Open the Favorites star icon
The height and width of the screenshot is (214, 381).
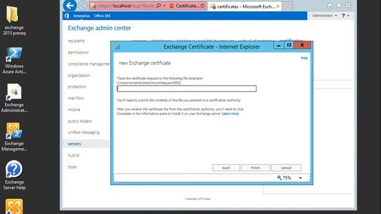click(x=339, y=5)
